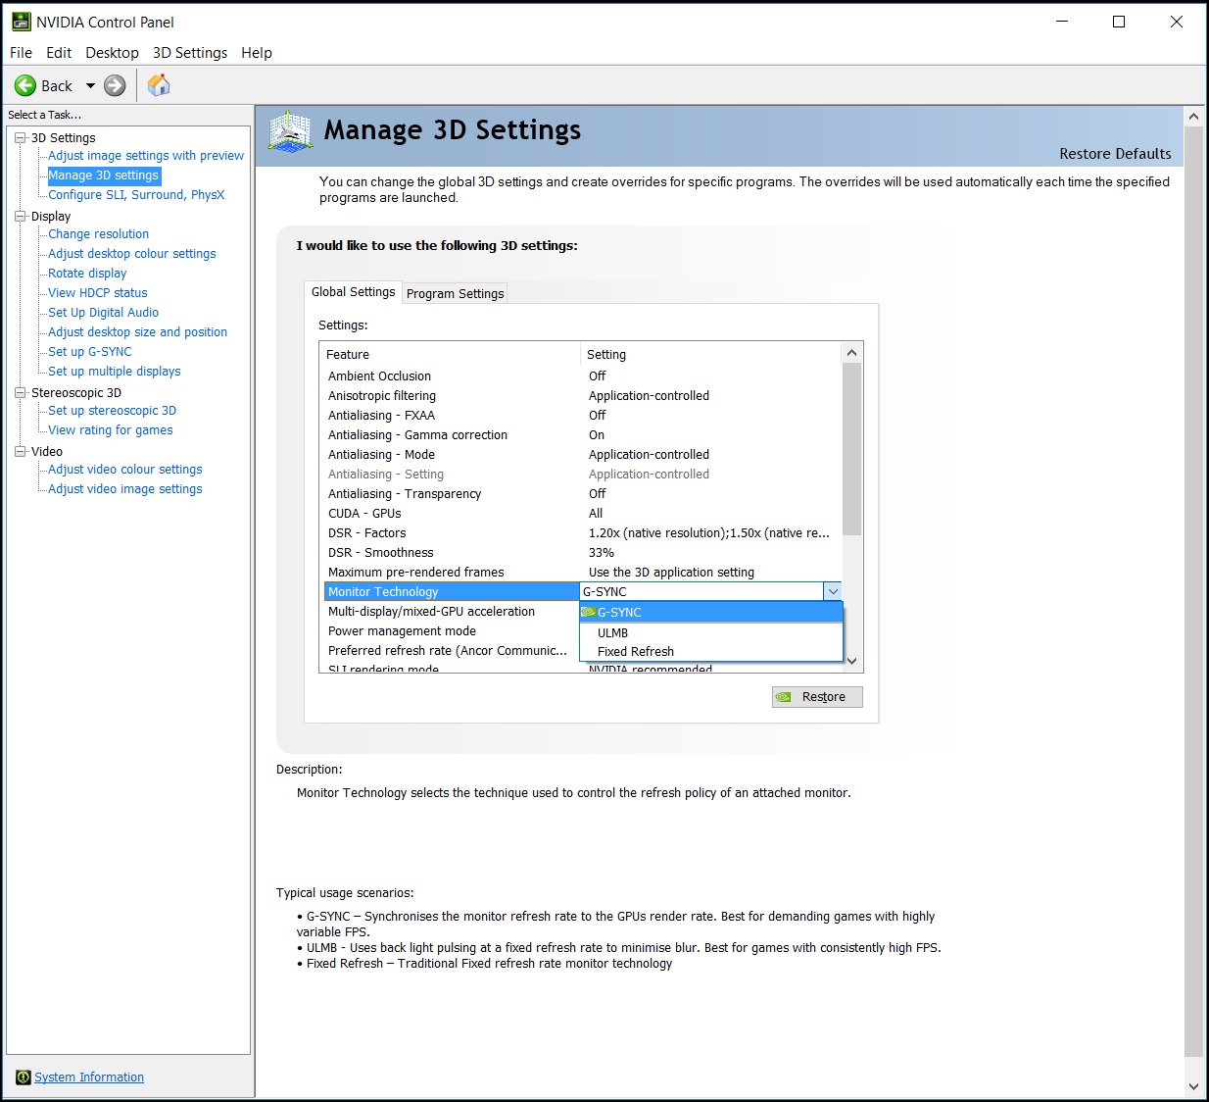
Task: Open Set Up Digital Audio
Action: pyautogui.click(x=103, y=313)
